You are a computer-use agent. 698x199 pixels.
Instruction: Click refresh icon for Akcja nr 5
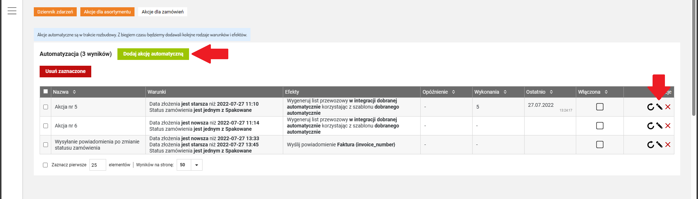pyautogui.click(x=650, y=107)
